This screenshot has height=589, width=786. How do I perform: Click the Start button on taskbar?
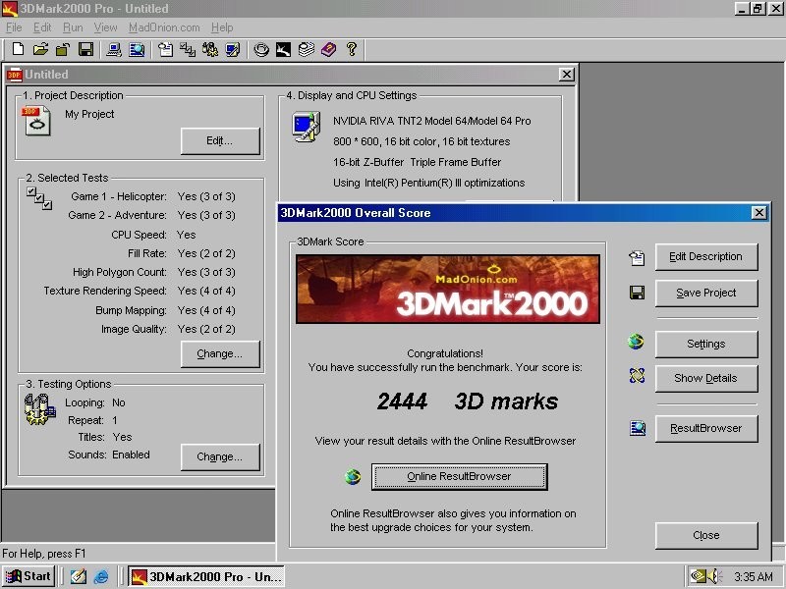pyautogui.click(x=28, y=576)
